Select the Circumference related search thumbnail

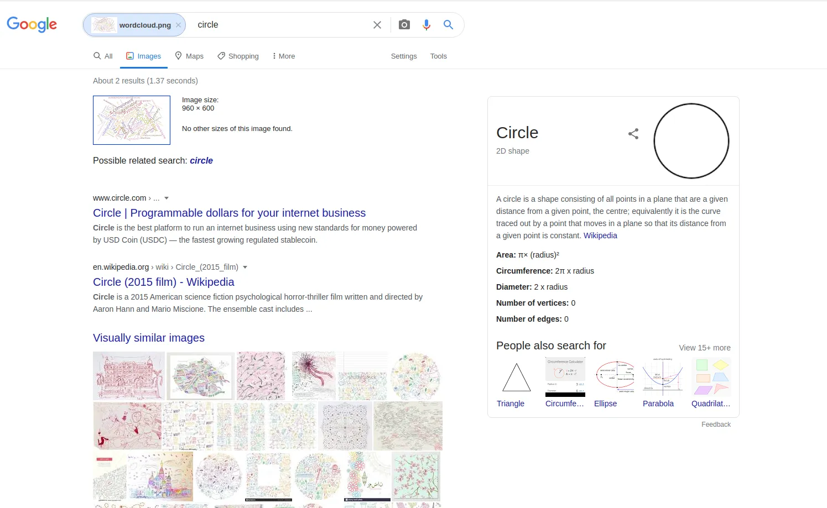coord(565,377)
